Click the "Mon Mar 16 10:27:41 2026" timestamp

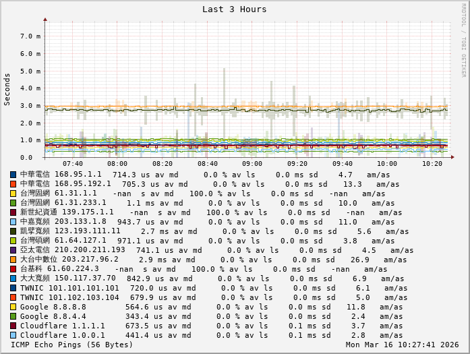click(403, 345)
